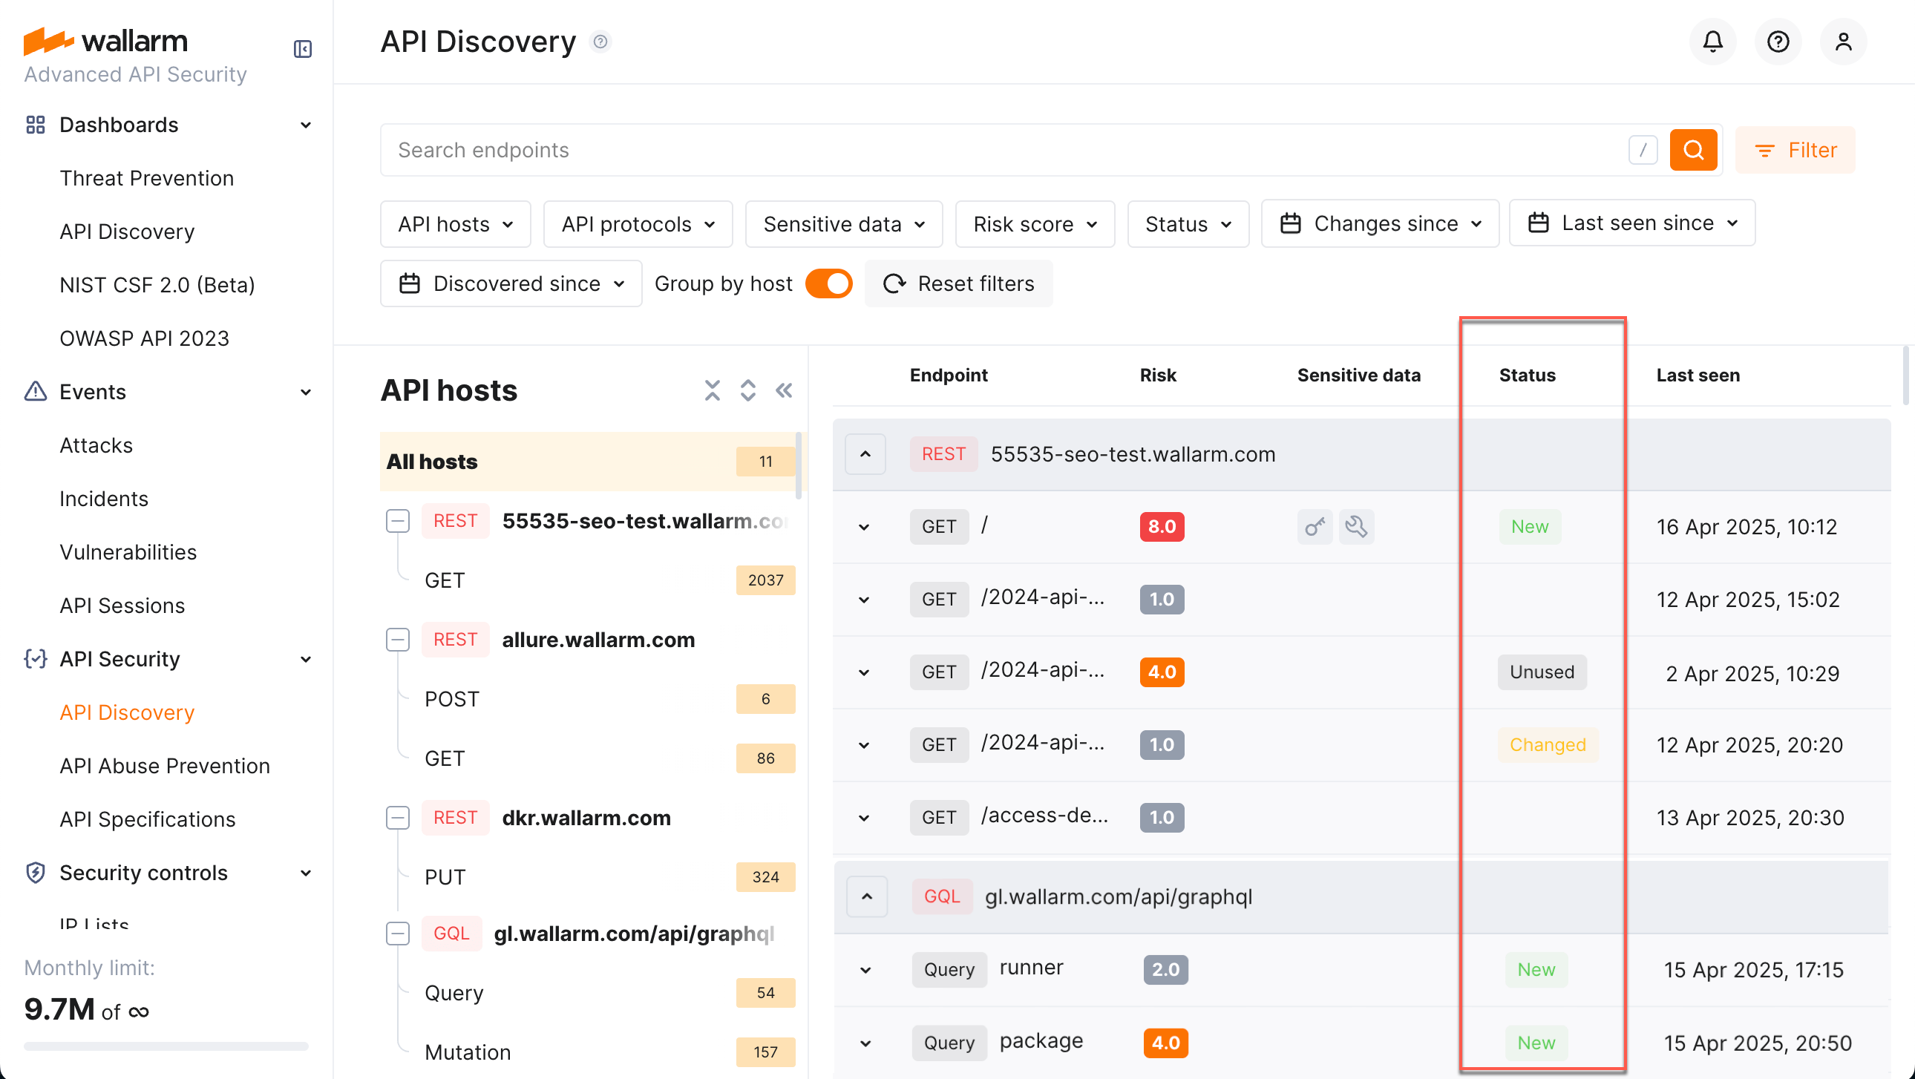Click the monthly limit progress bar
The height and width of the screenshot is (1079, 1915).
pyautogui.click(x=166, y=1046)
